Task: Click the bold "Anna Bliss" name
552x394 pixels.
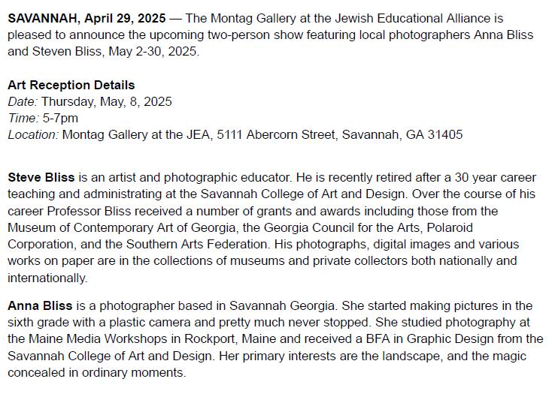Action: click(40, 306)
